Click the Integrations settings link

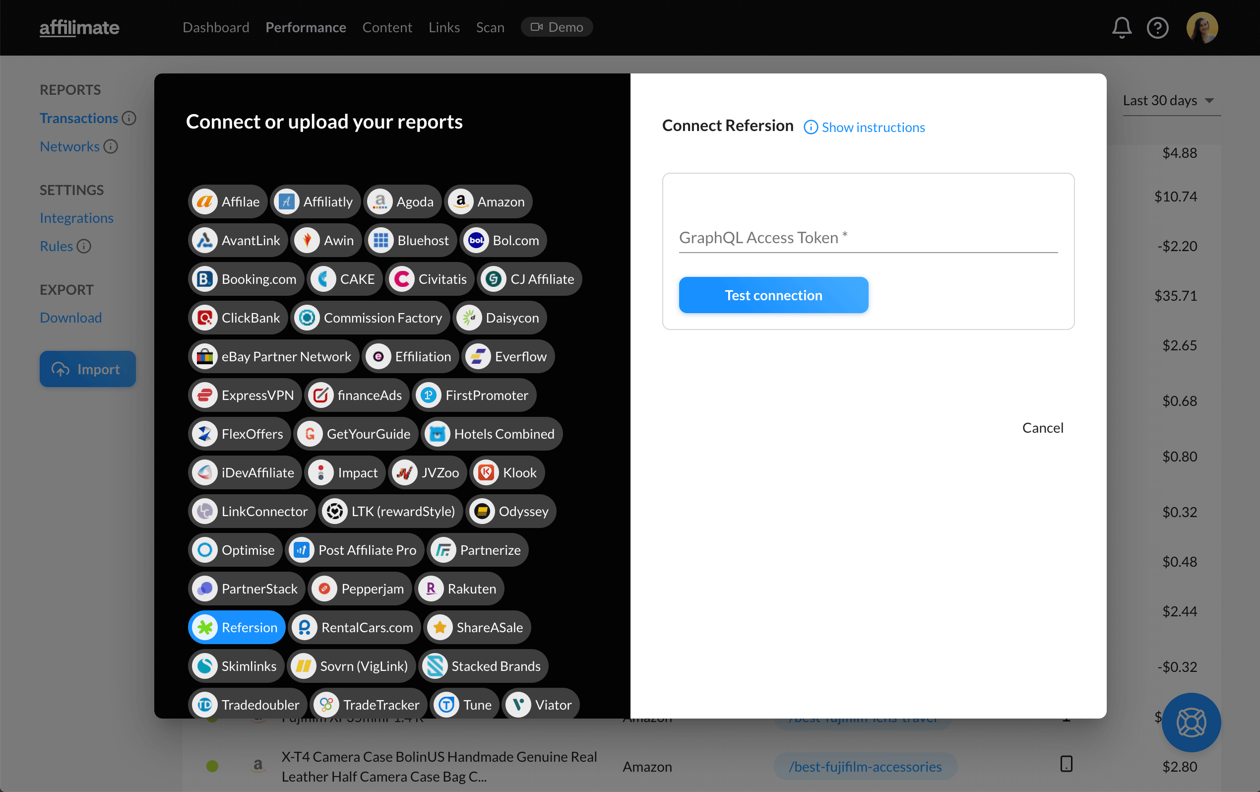point(76,217)
